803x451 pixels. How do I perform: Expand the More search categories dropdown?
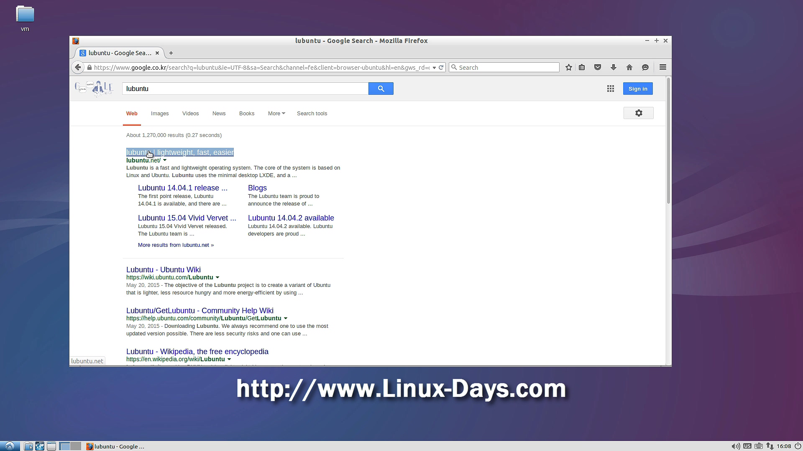click(x=276, y=114)
